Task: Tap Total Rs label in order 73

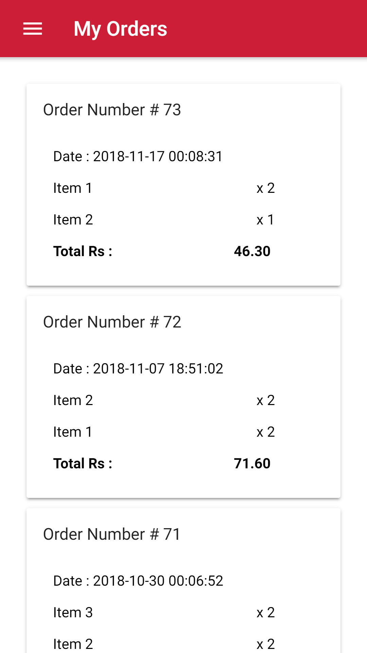Action: click(x=83, y=251)
